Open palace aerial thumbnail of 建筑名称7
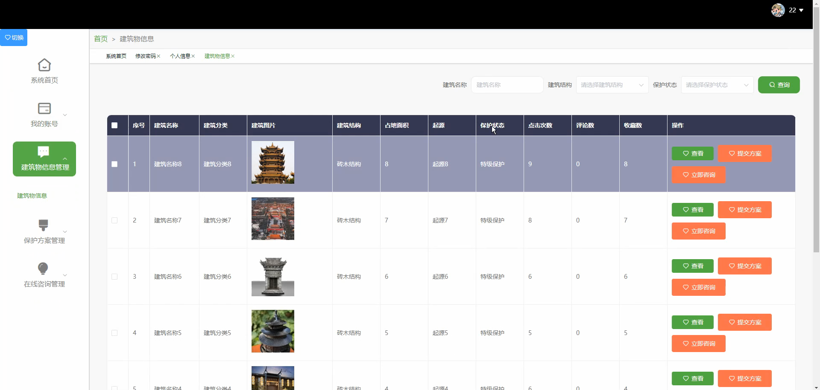Viewport: 820px width, 390px height. point(273,219)
